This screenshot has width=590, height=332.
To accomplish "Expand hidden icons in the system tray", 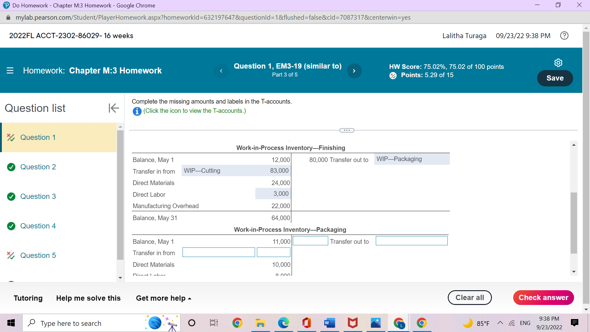I will pos(500,323).
